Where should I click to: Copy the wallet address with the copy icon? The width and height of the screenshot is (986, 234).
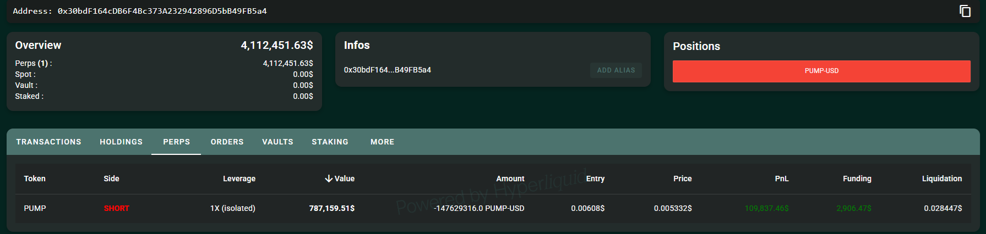pos(965,11)
